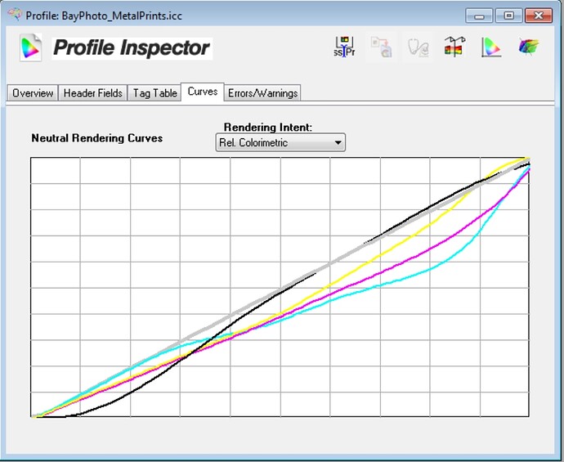Open the 2D chromaticity gamut graph icon
The width and height of the screenshot is (564, 462).
[490, 47]
